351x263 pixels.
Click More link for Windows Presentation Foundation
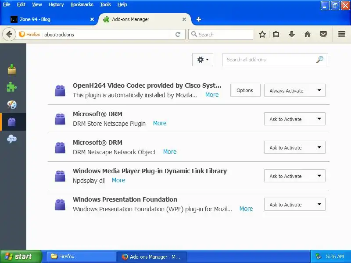click(246, 209)
